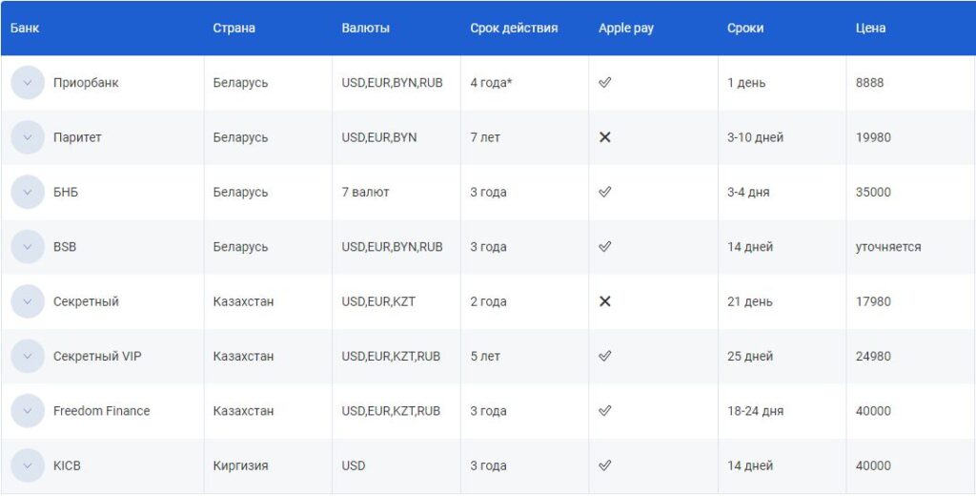Click the Цена column header
976x496 pixels.
point(870,28)
